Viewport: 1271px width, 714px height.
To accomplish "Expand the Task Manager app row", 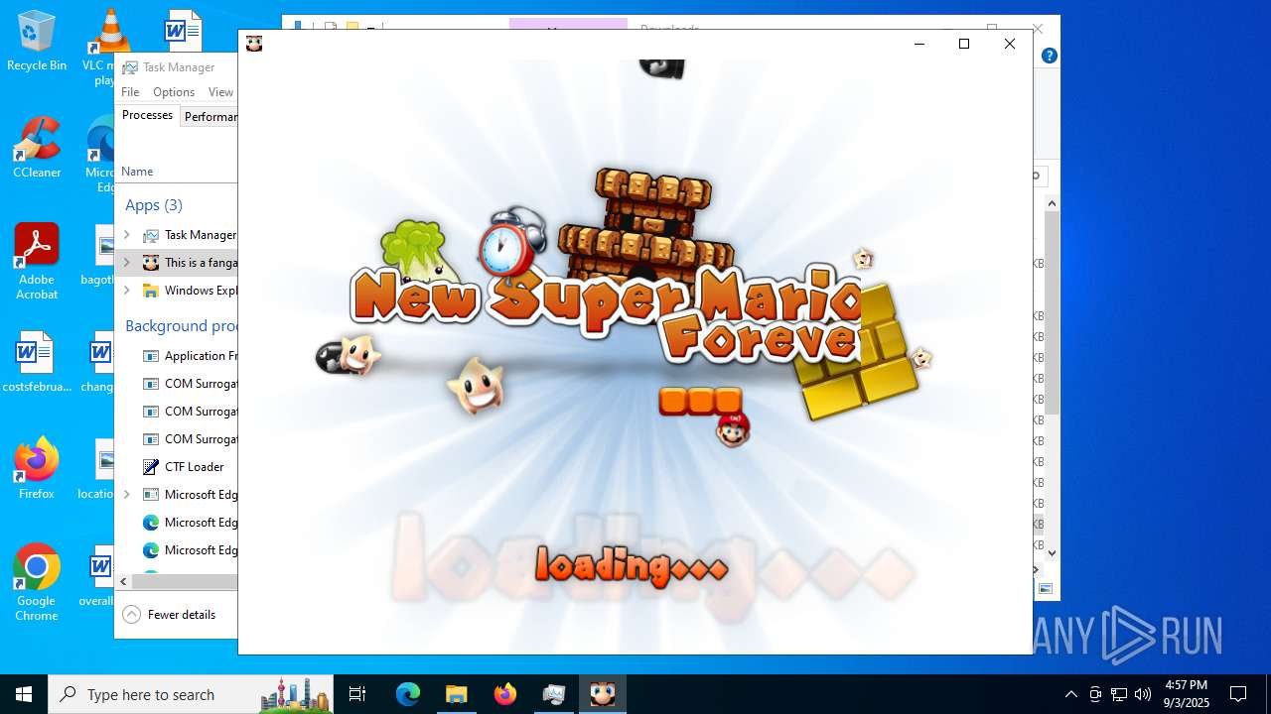I will coord(127,235).
